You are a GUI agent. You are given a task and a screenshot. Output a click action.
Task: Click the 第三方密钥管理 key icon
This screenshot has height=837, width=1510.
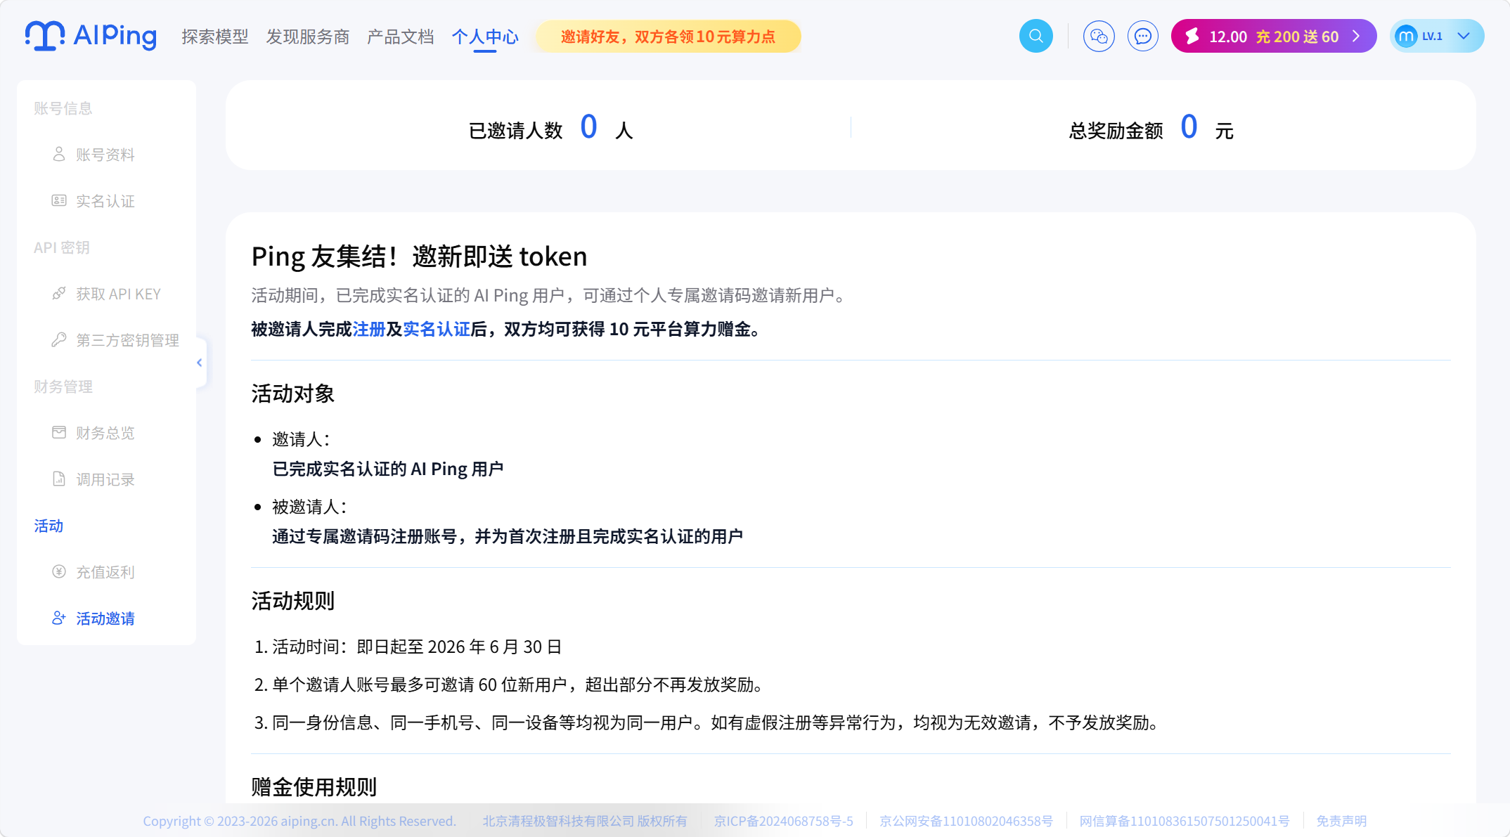point(59,339)
